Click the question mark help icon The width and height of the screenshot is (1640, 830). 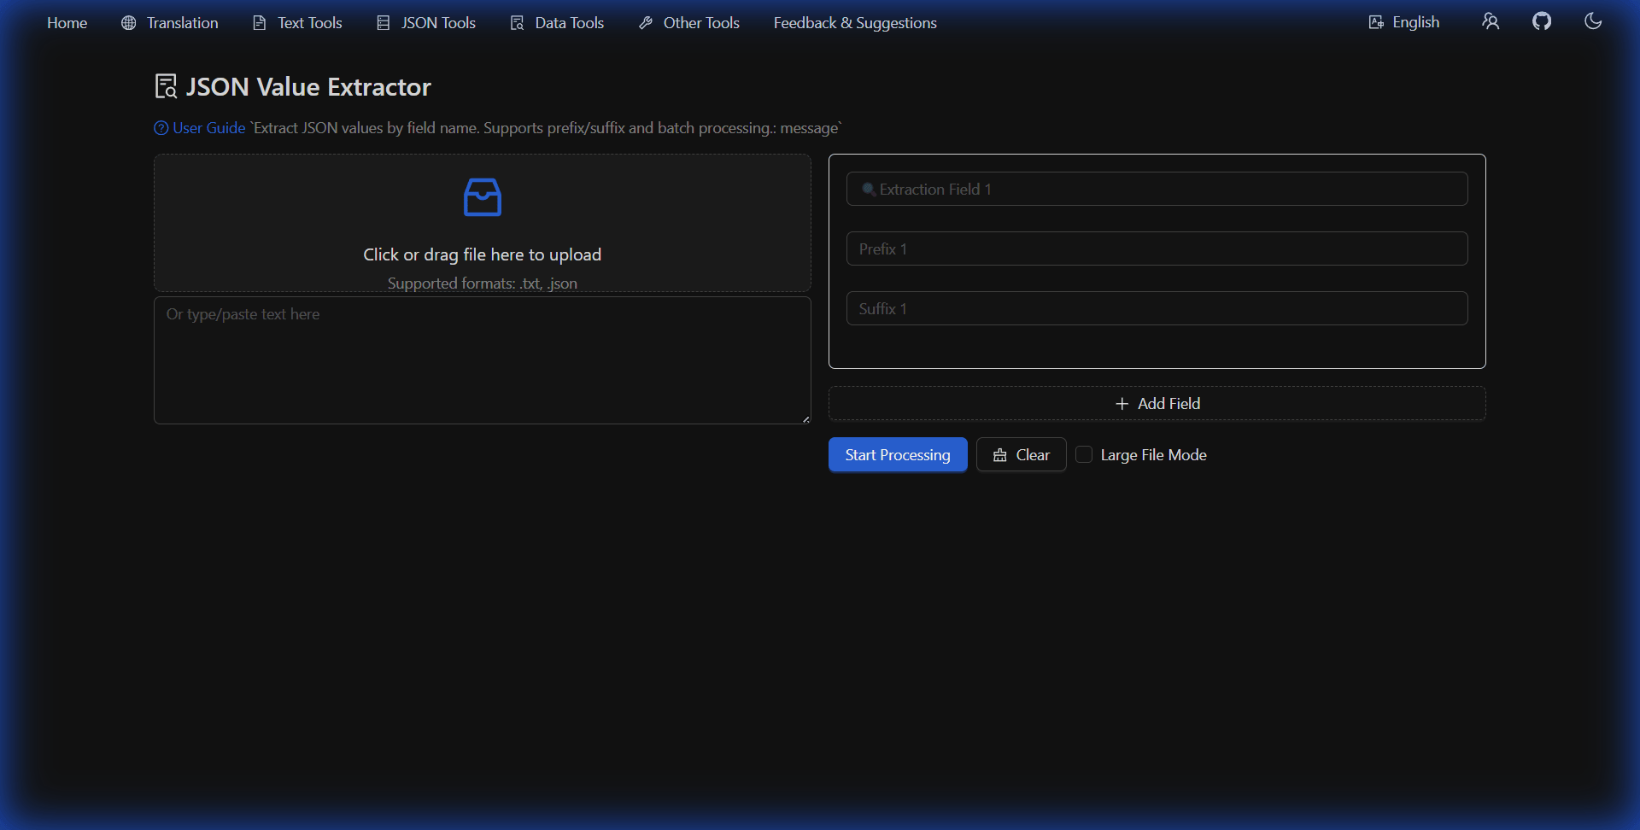coord(161,128)
